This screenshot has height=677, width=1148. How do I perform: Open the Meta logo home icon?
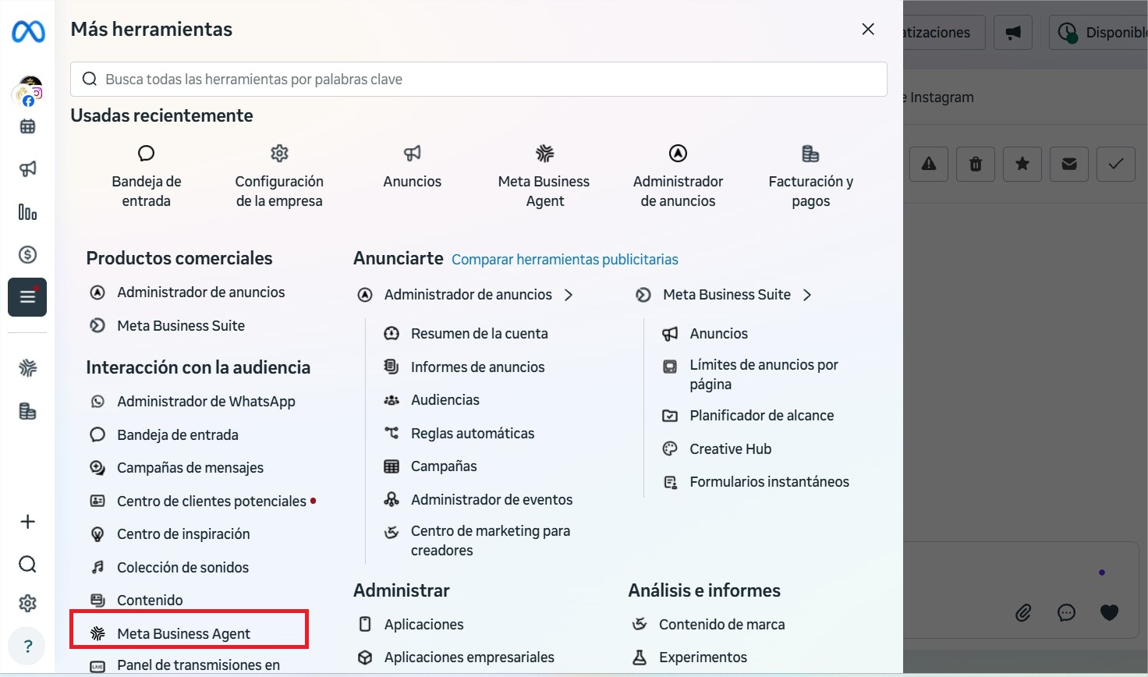tap(28, 31)
